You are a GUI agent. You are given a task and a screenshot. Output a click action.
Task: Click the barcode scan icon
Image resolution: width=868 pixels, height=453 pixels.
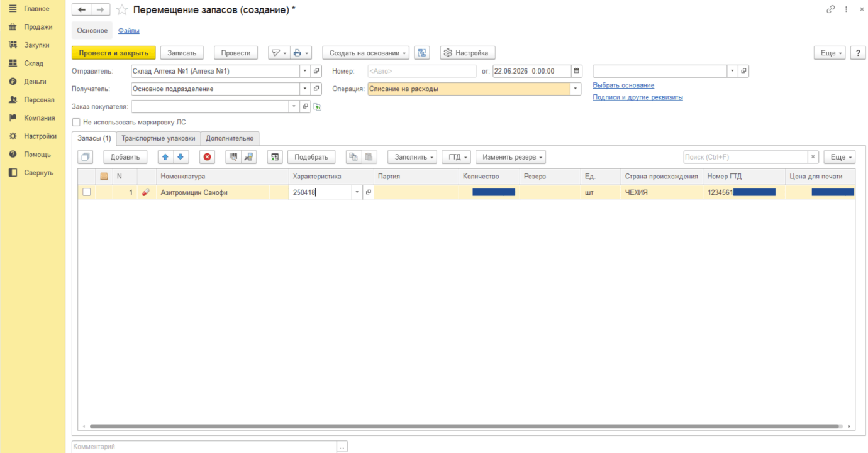click(233, 157)
